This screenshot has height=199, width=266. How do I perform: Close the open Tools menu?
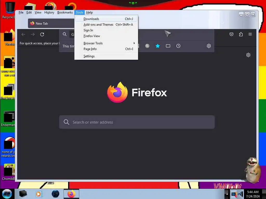(x=79, y=12)
